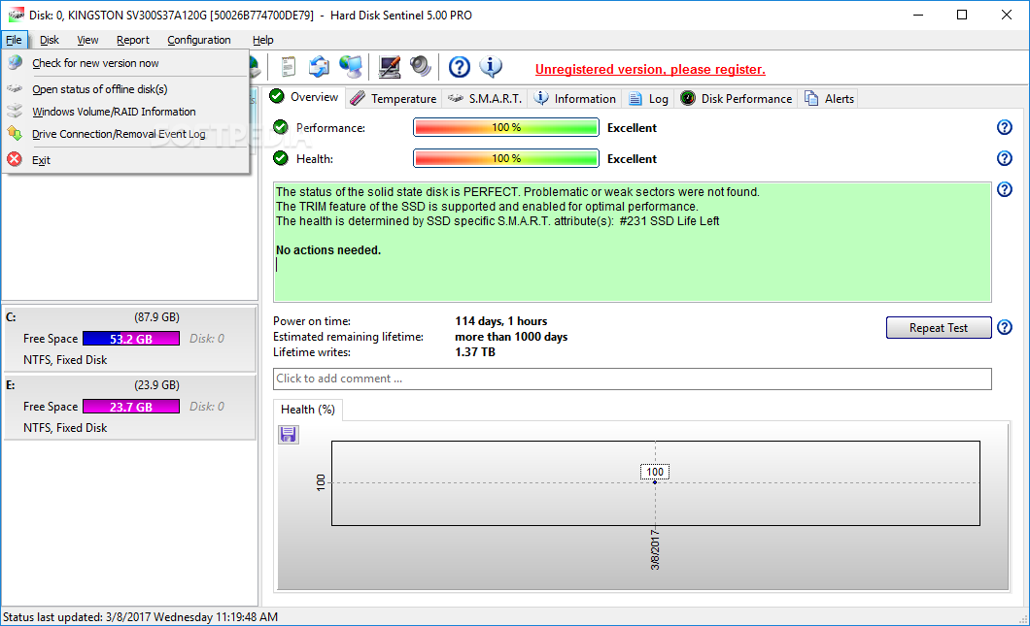Click help icon beside the status text box

[1005, 189]
